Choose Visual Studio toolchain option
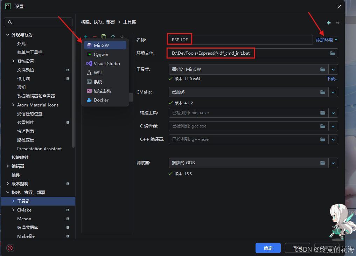Screen dimensions: 356x256 (x=105, y=64)
